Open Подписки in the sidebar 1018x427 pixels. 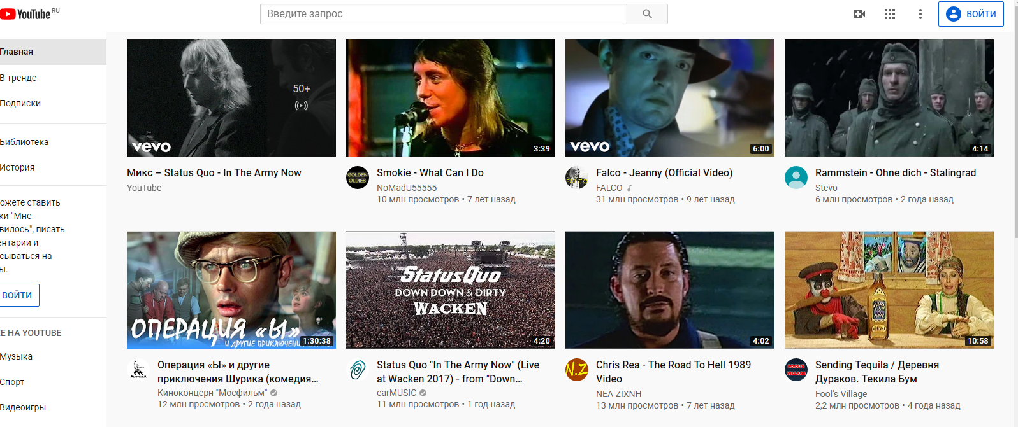pyautogui.click(x=53, y=103)
